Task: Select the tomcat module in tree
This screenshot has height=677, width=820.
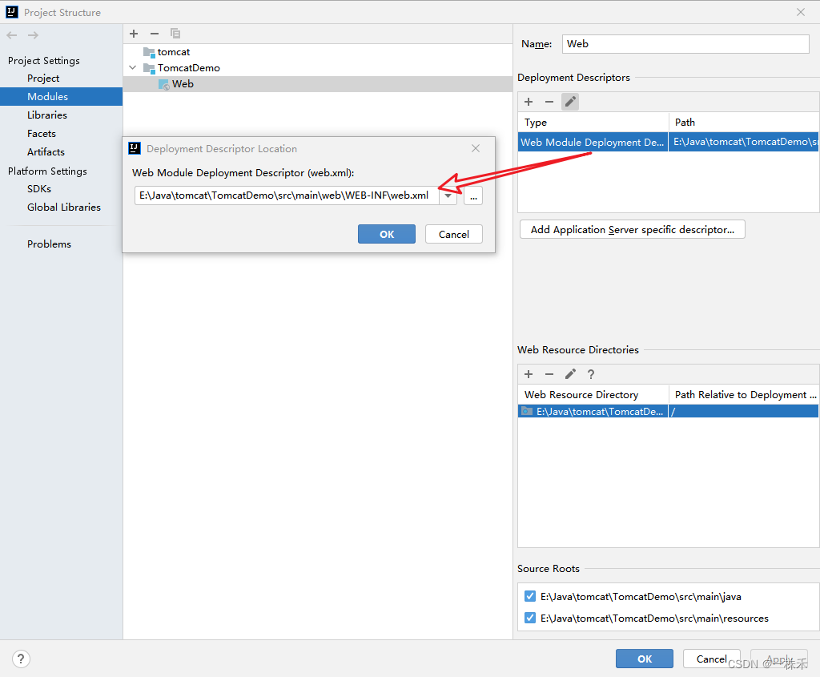Action: click(174, 52)
